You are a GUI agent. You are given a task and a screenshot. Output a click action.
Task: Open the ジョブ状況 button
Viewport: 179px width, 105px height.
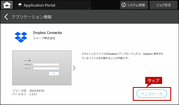164,5
